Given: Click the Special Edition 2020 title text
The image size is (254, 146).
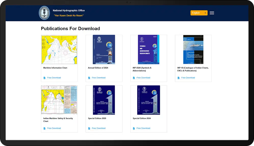Looking at the screenshot, I should pos(97,118).
